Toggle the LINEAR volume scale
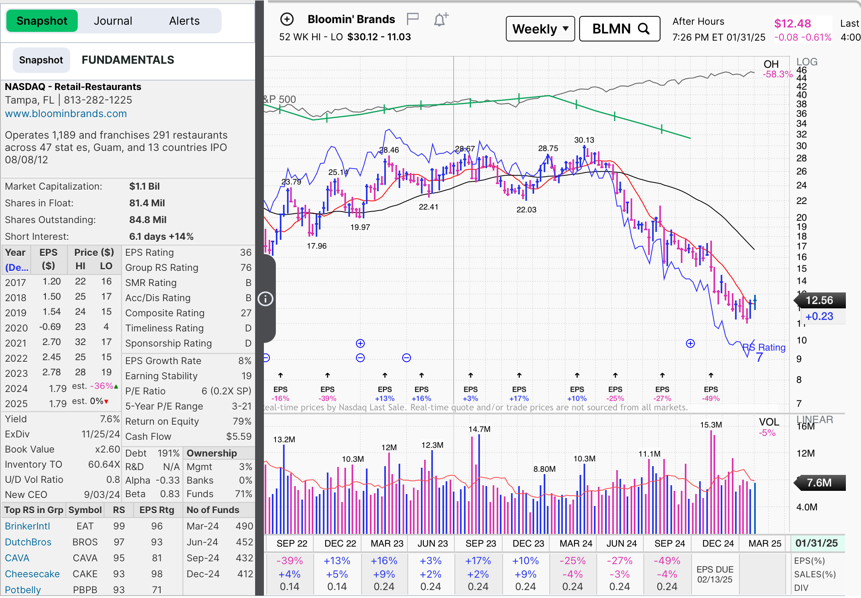The image size is (861, 598). [815, 420]
